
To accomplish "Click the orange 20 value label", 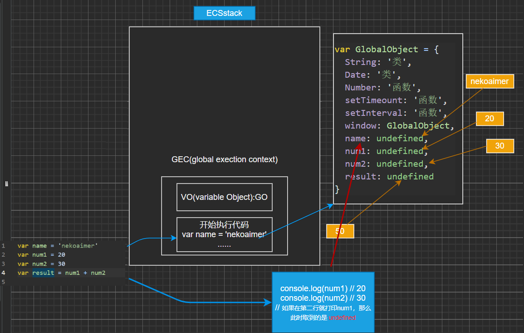I will click(x=490, y=119).
